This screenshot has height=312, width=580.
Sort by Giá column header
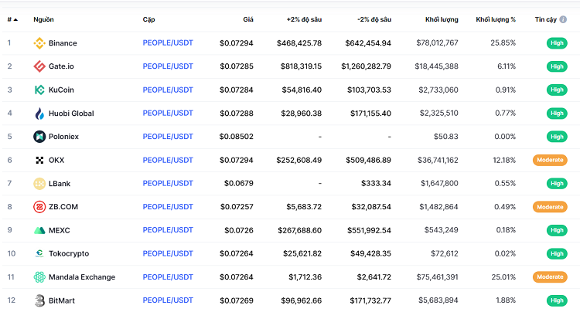click(247, 19)
